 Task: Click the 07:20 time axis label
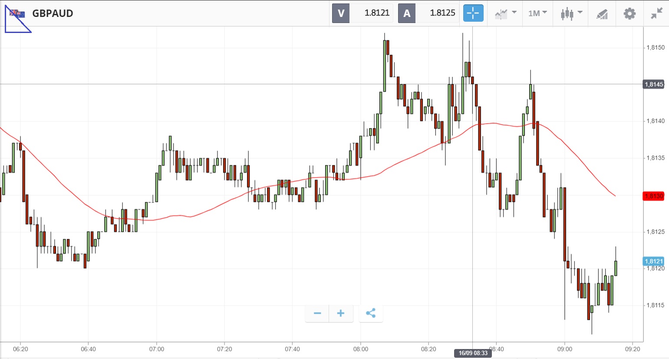(x=224, y=349)
